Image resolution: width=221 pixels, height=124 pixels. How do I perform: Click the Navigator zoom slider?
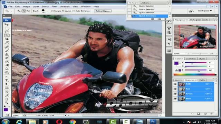(200, 54)
